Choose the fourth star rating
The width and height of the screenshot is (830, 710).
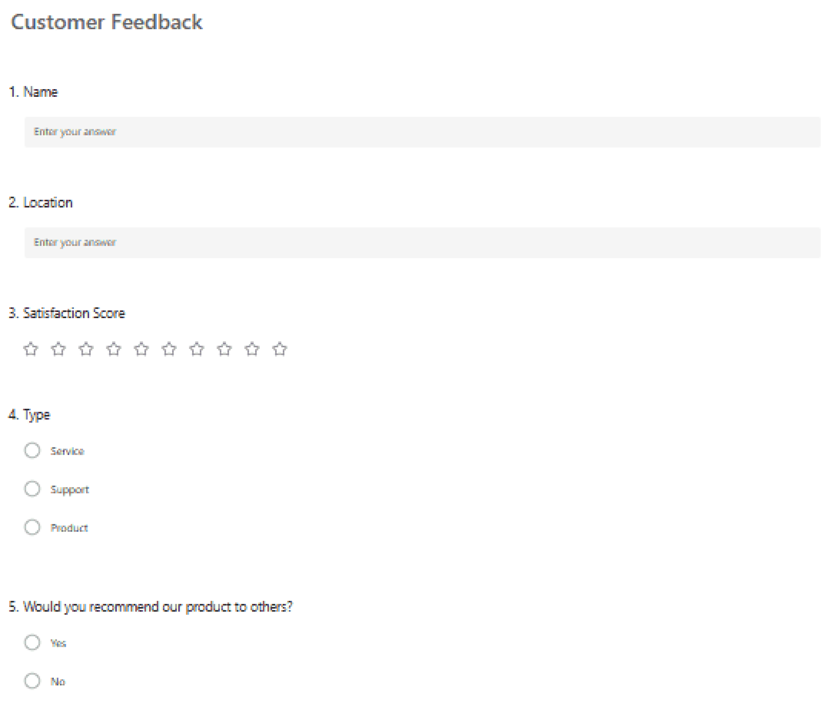point(113,349)
